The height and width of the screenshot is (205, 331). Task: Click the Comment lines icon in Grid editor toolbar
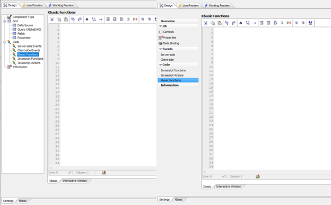(x=143, y=20)
